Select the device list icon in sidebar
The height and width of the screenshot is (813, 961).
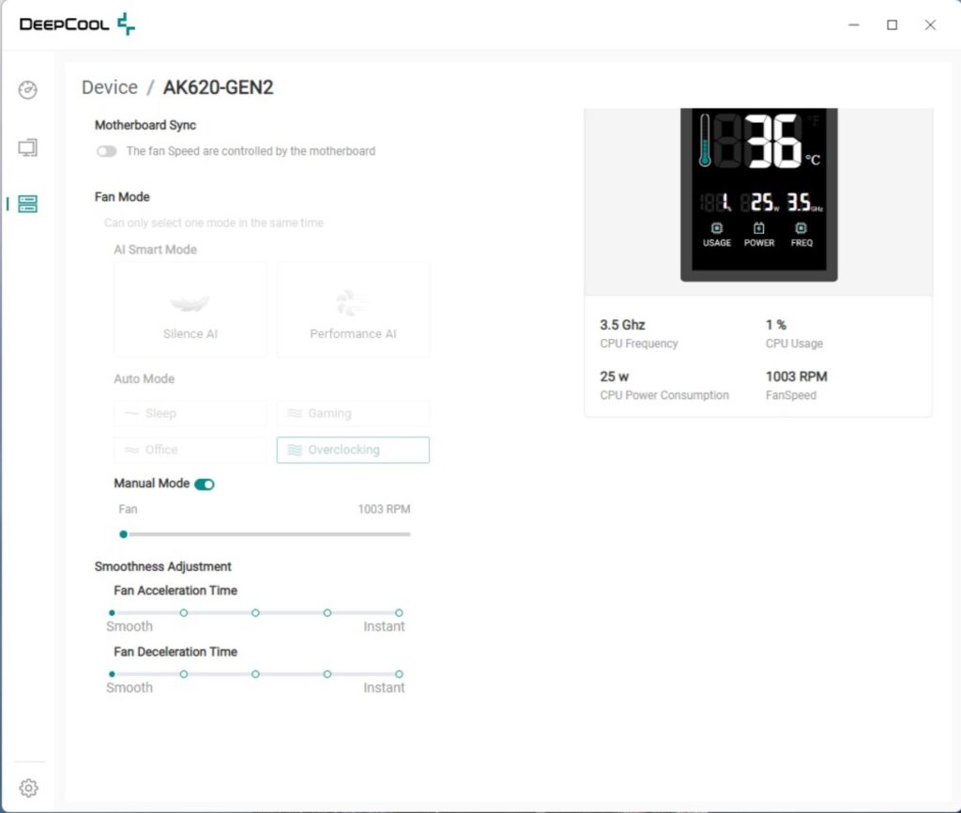(27, 204)
